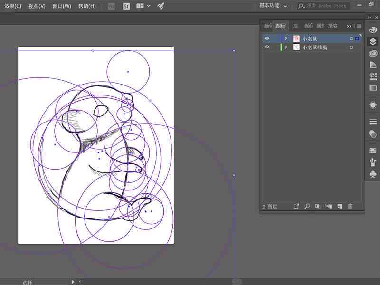Click the create new sublayer icon

point(328,206)
